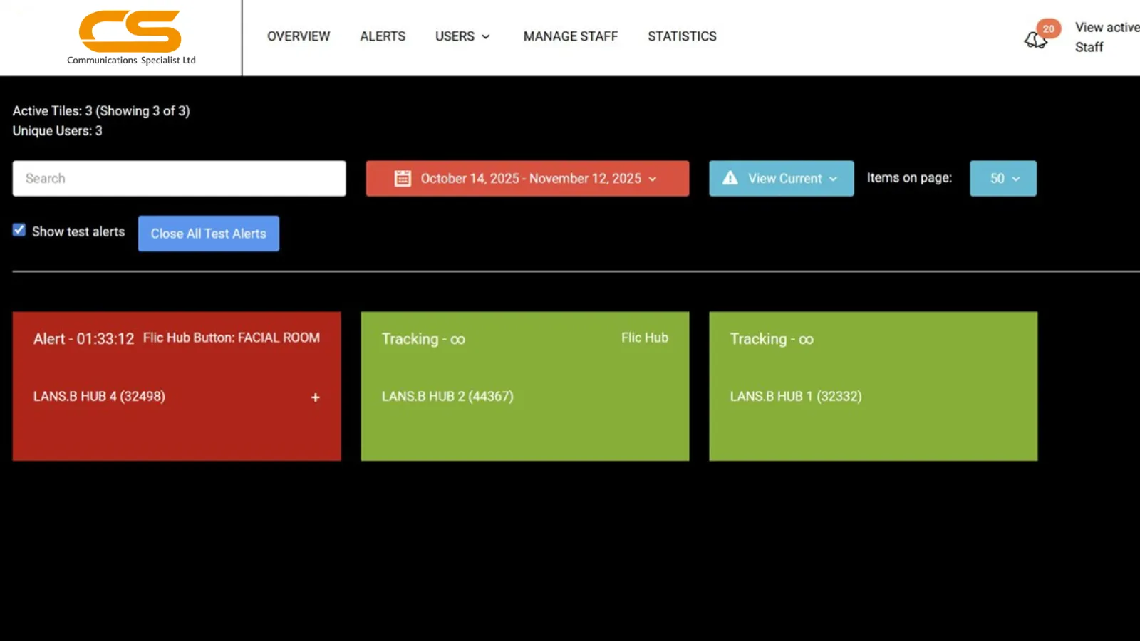This screenshot has width=1140, height=641.
Task: Click into the Search field
Action: click(179, 179)
